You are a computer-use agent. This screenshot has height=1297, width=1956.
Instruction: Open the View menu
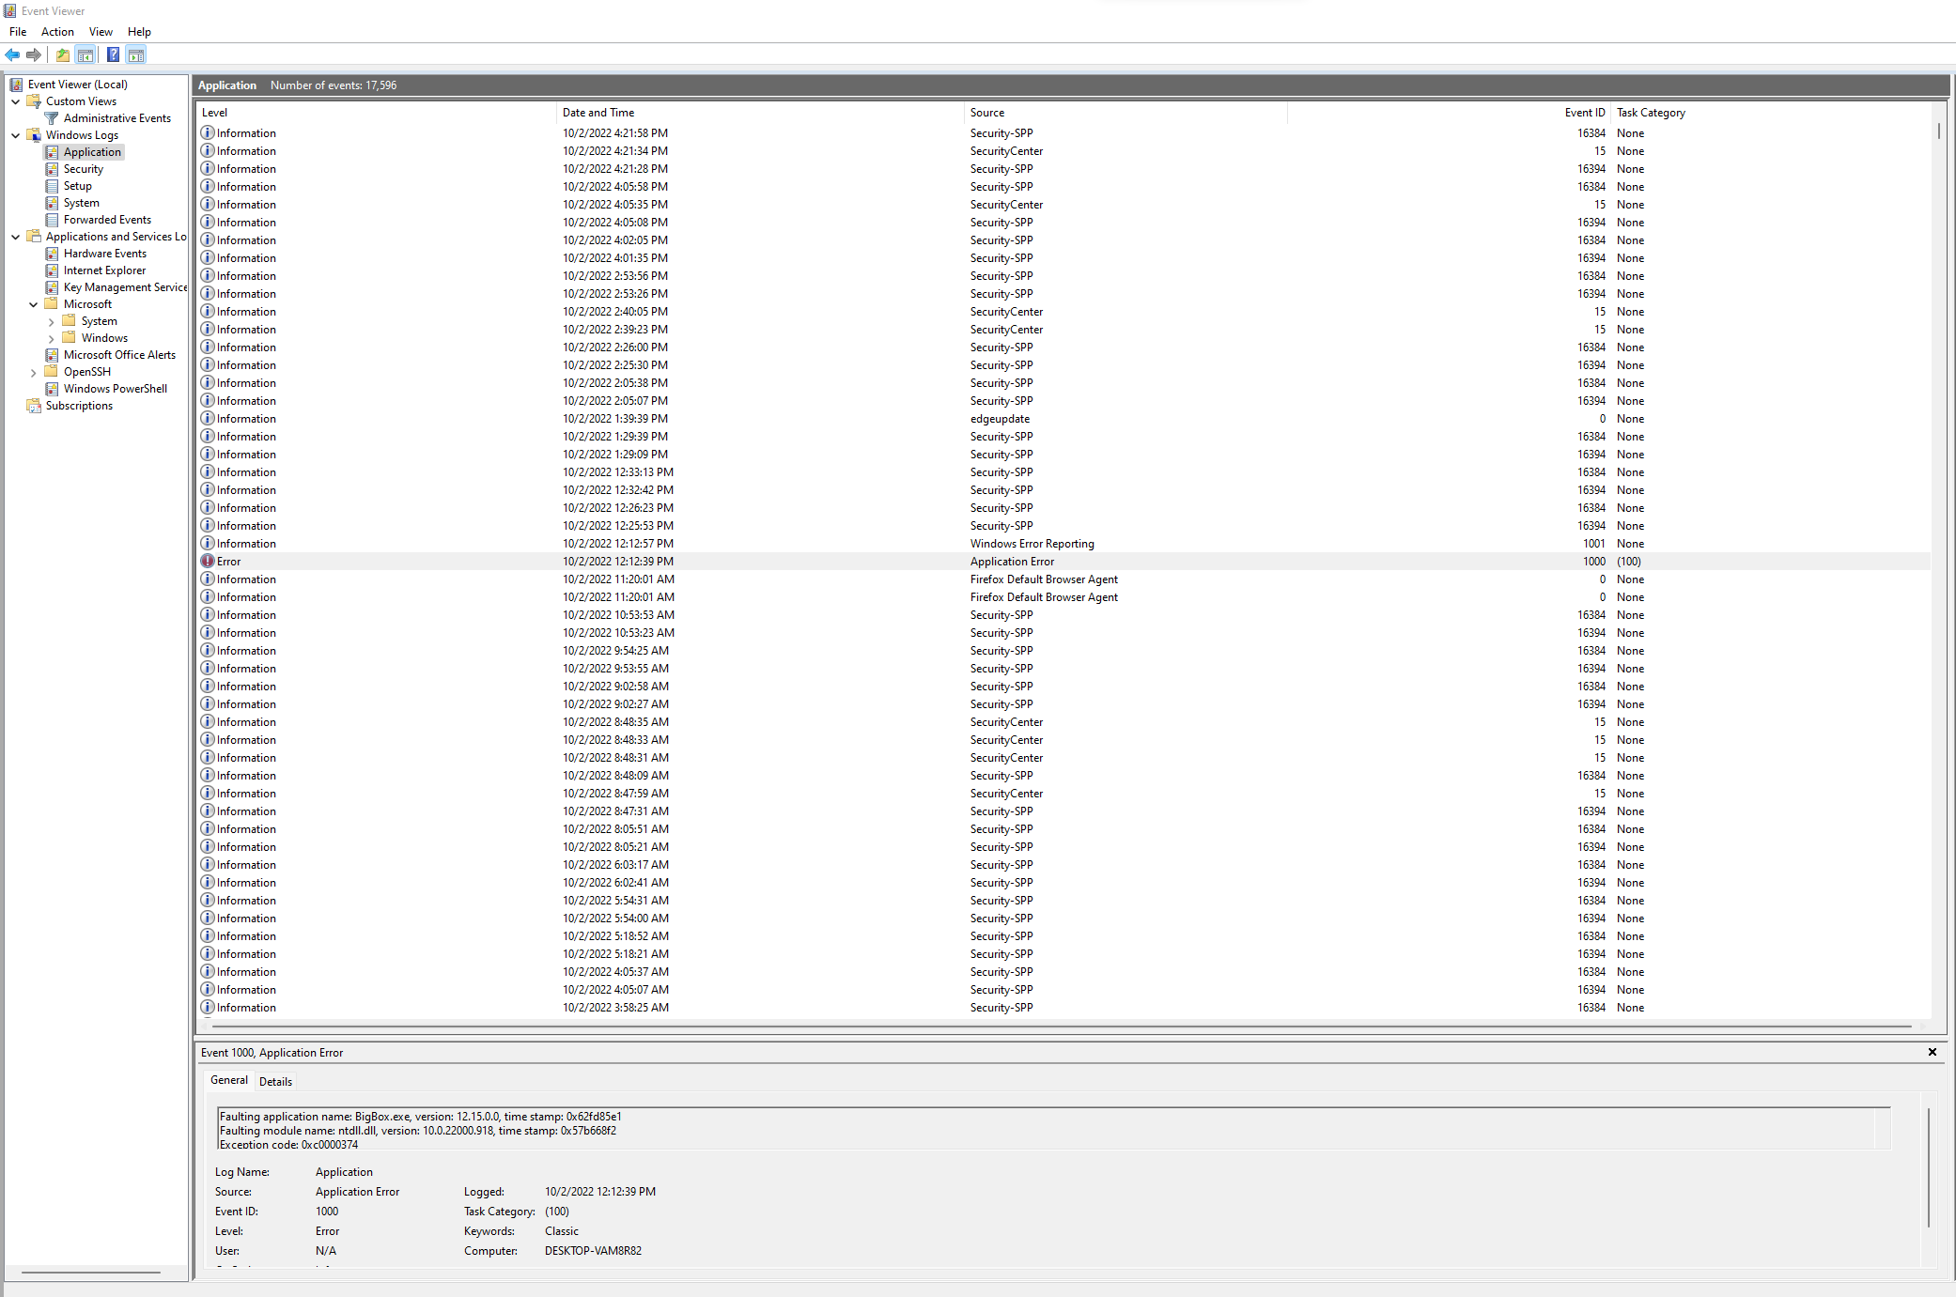pyautogui.click(x=101, y=32)
